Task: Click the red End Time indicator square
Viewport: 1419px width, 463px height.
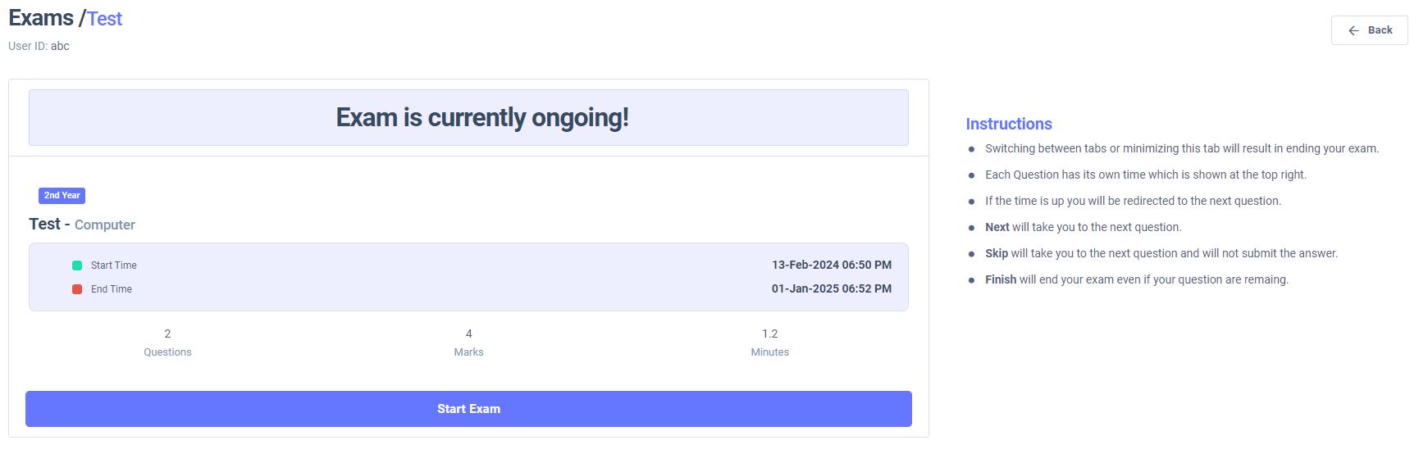Action: click(77, 289)
